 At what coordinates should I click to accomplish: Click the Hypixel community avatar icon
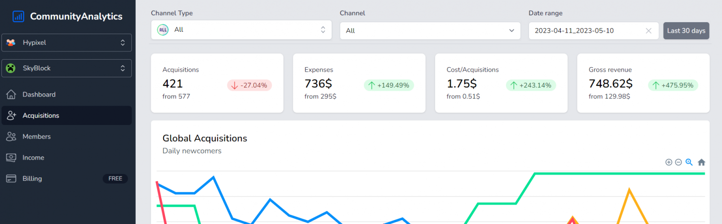11,42
